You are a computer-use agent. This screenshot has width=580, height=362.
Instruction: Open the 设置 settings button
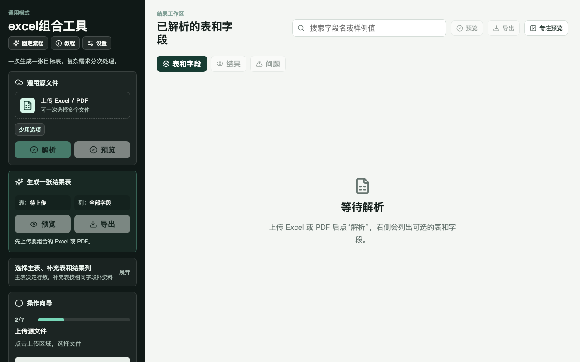[x=97, y=43]
